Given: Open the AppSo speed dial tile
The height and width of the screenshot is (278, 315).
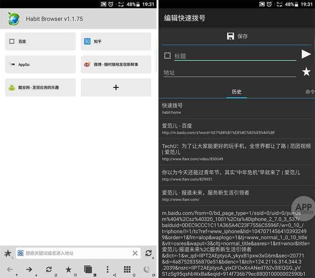Looking at the screenshot, I should [x=40, y=64].
